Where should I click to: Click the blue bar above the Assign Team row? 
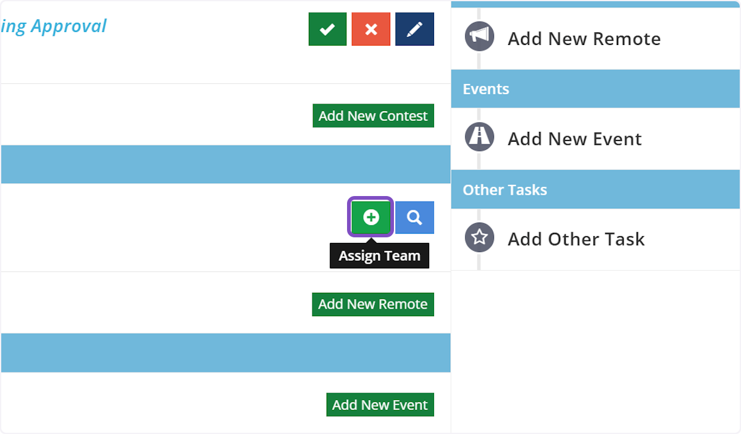click(225, 165)
